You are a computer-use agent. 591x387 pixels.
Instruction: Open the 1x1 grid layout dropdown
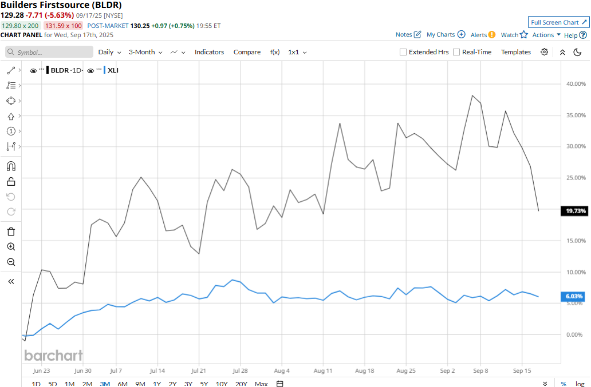click(x=297, y=52)
